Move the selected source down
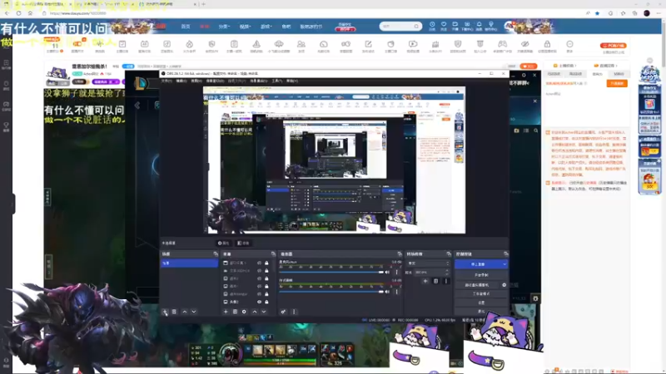The height and width of the screenshot is (374, 666). [x=264, y=312]
